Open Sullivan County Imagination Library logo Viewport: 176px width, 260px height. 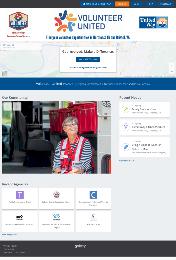tap(57, 195)
